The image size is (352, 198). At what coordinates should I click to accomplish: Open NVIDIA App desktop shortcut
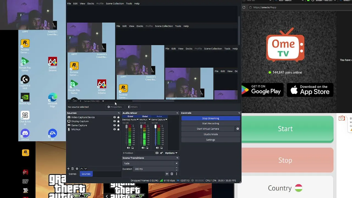[x=25, y=99]
